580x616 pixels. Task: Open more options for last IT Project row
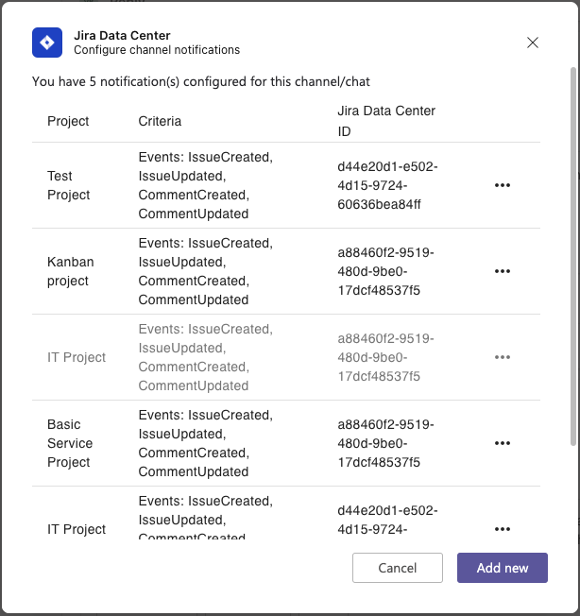coord(503,529)
